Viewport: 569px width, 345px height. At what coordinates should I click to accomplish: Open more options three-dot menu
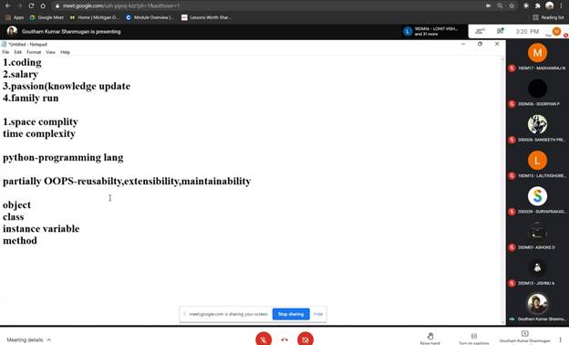pyautogui.click(x=561, y=340)
